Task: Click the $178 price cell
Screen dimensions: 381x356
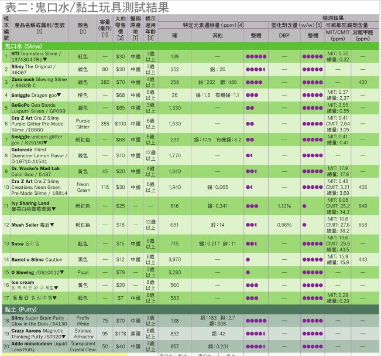Action: [x=121, y=334]
